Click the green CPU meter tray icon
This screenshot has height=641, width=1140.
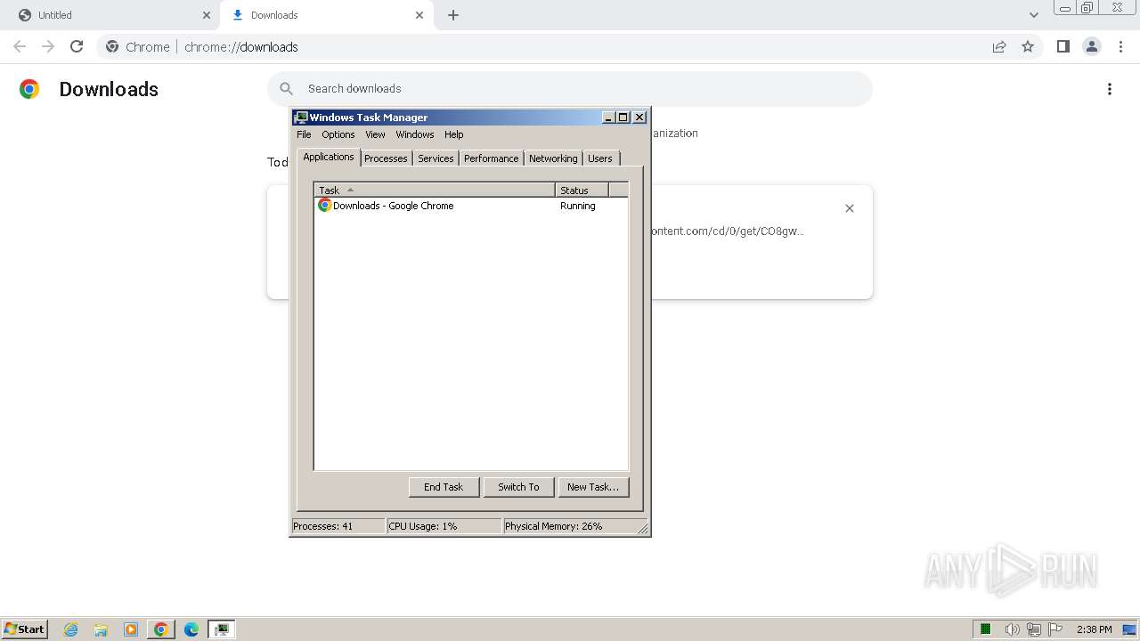point(986,629)
